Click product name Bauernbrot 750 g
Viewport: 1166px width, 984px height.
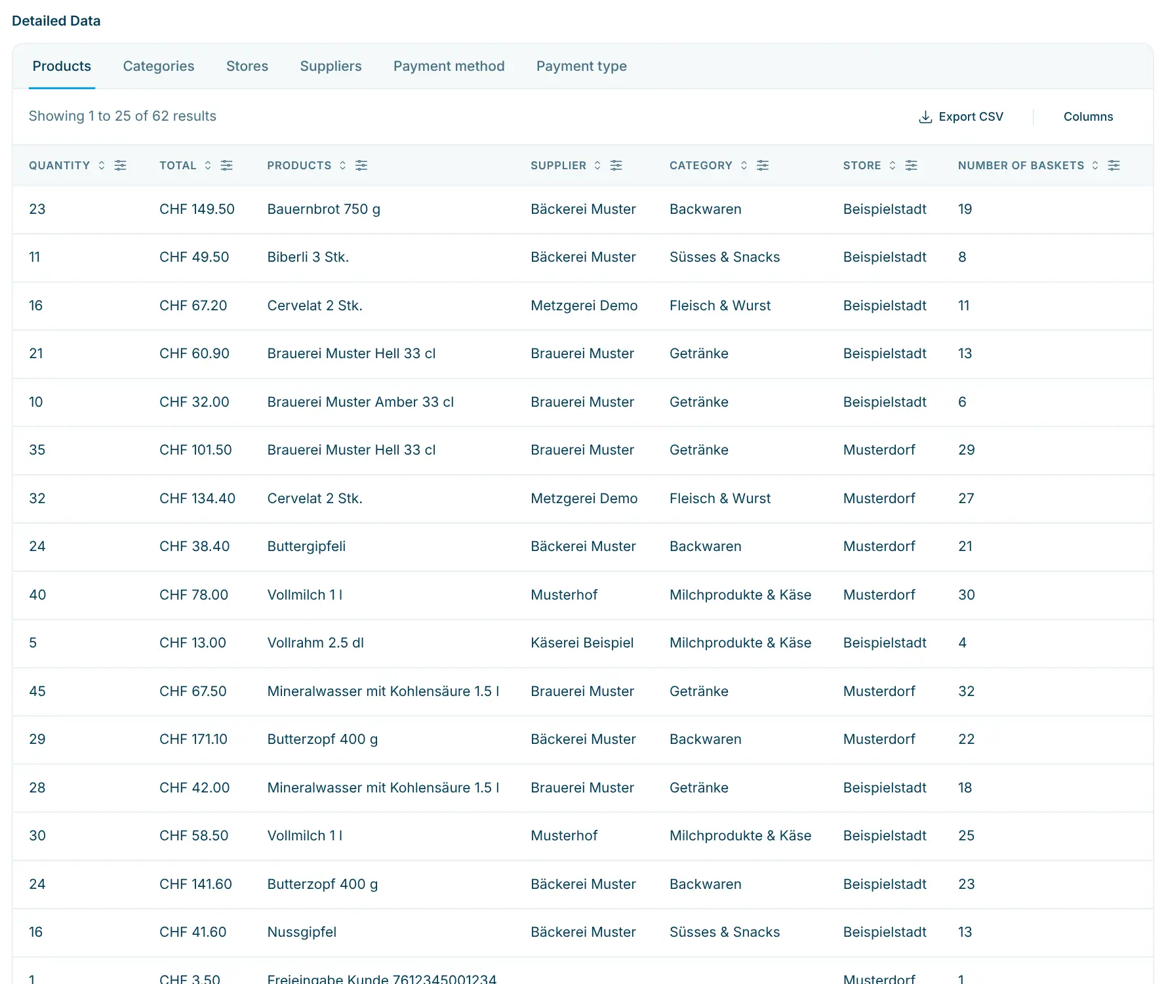coord(324,209)
